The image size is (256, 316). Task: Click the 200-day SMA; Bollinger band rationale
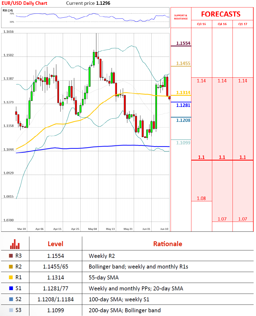click(x=125, y=310)
